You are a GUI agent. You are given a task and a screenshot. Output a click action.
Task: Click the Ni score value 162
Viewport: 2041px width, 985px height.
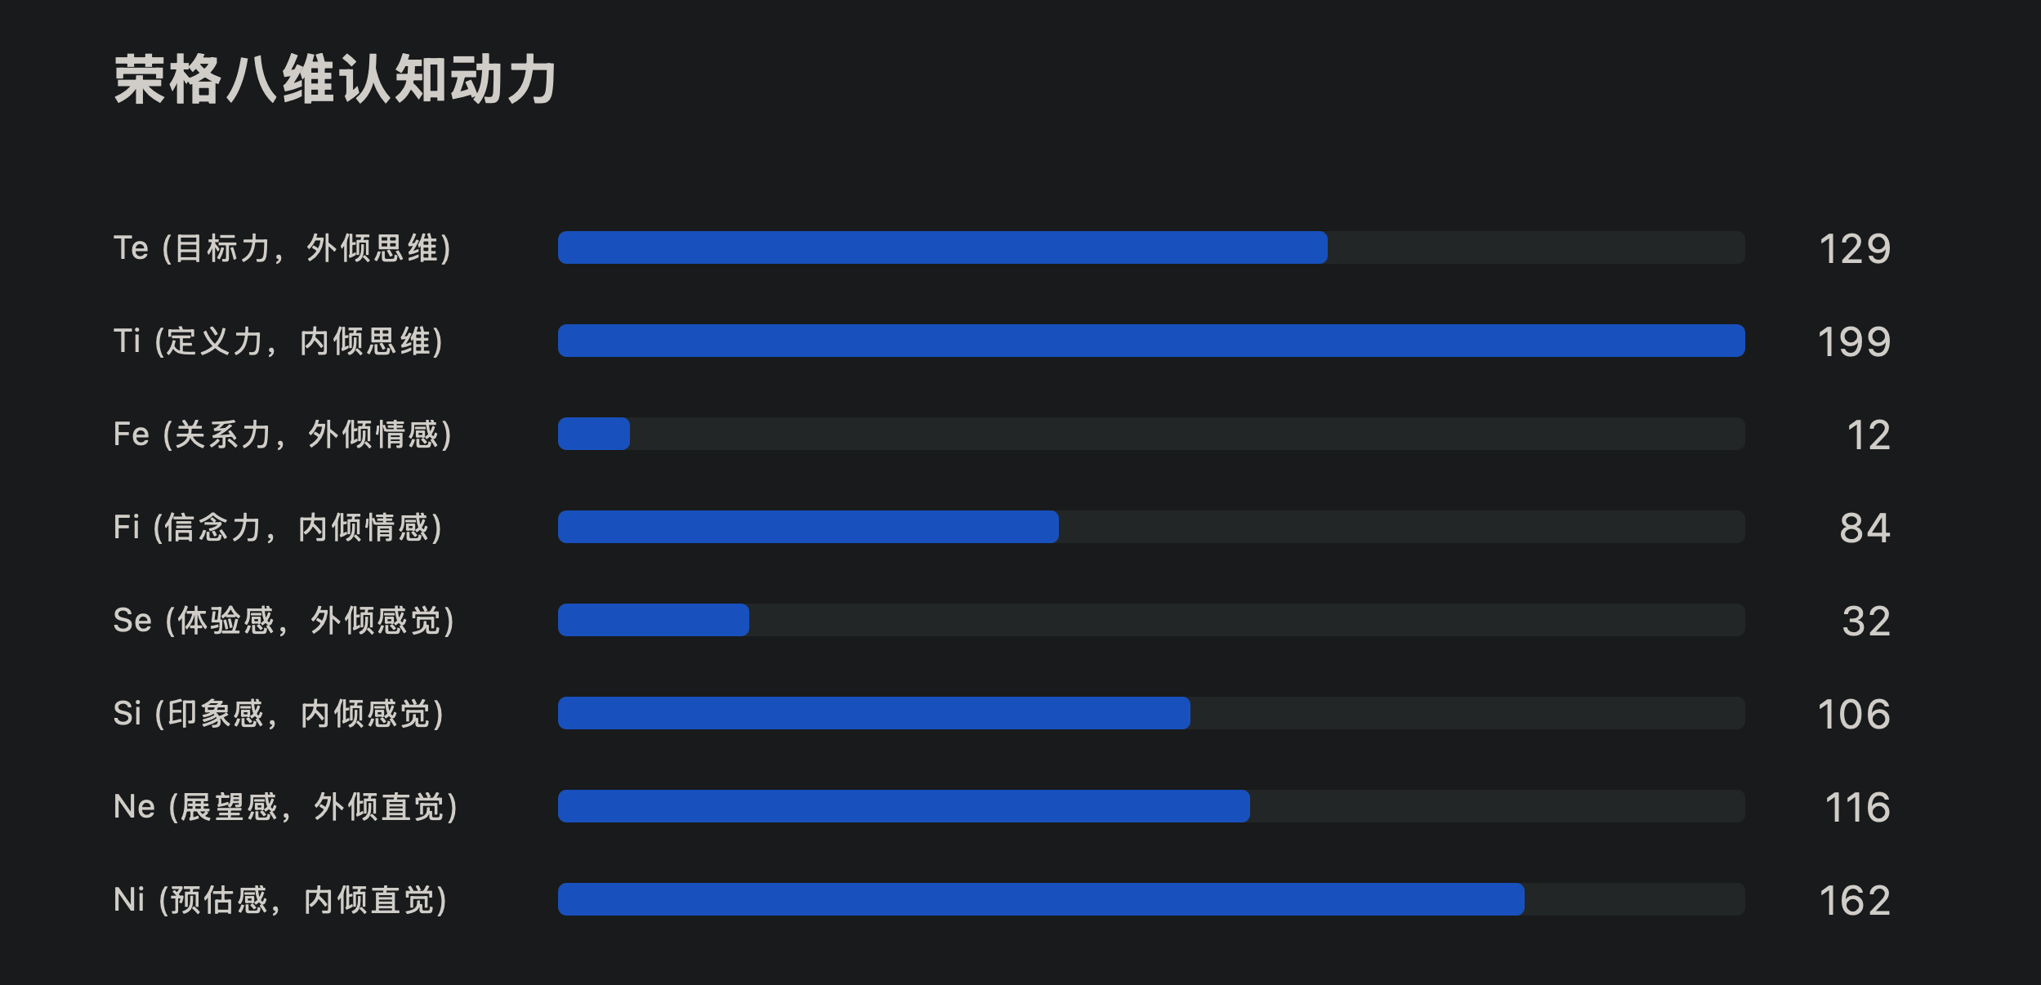click(1855, 900)
